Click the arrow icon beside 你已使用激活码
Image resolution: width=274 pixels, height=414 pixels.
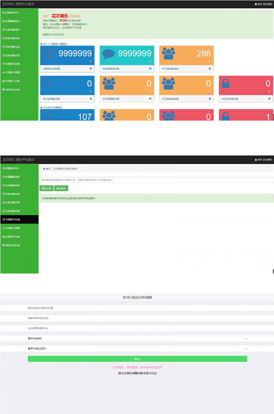click(150, 99)
